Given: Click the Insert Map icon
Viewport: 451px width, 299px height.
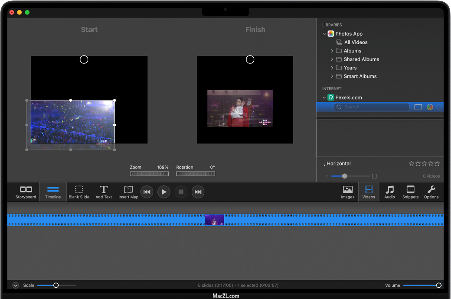Looking at the screenshot, I should point(128,192).
